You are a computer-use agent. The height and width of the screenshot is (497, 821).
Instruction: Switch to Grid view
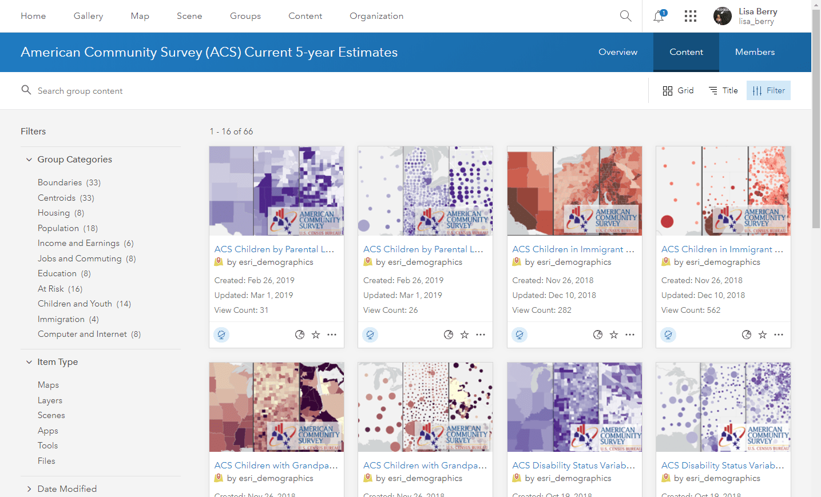(x=678, y=90)
